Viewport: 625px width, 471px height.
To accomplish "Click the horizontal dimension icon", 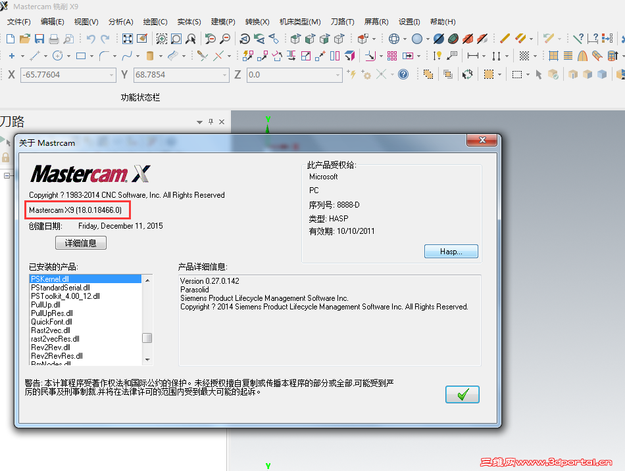I will [473, 56].
